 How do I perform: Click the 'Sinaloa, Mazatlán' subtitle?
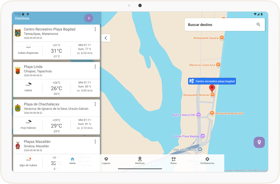pos(36,146)
